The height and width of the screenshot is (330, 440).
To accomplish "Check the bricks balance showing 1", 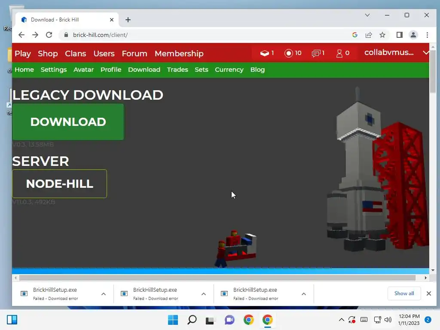I will tap(267, 53).
